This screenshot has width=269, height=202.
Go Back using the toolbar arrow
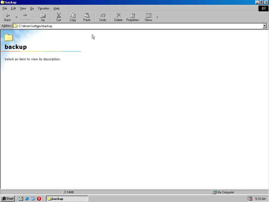tap(8, 17)
